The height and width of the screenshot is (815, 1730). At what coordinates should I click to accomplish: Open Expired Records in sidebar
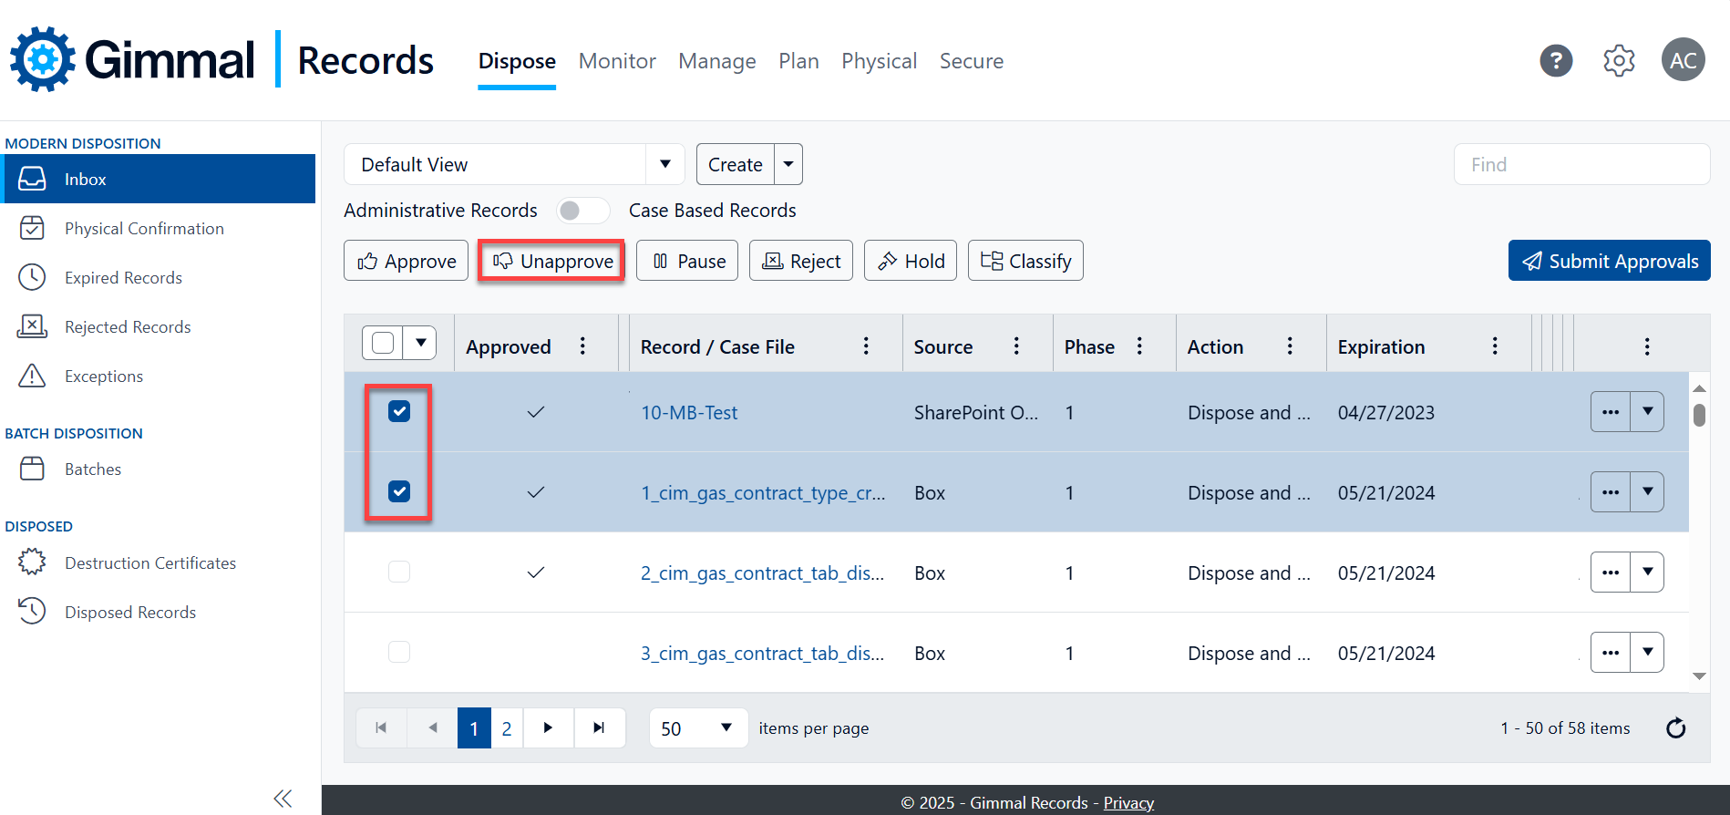point(123,278)
